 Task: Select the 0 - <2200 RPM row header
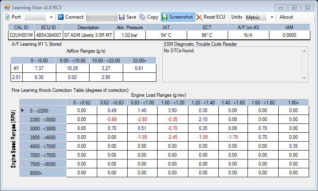click(43, 110)
